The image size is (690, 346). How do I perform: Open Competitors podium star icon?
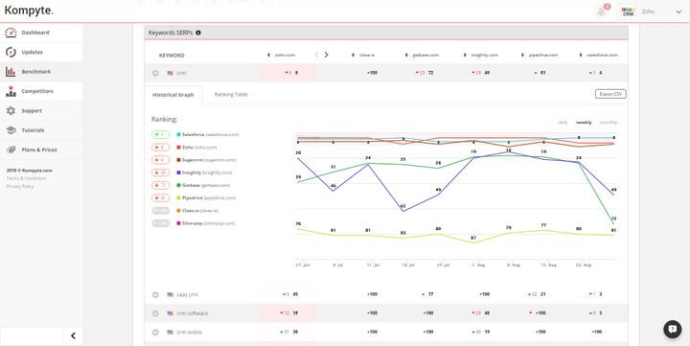tap(11, 91)
